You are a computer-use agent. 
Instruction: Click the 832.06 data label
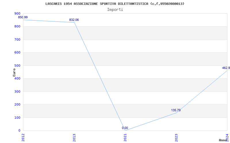tap(74, 20)
